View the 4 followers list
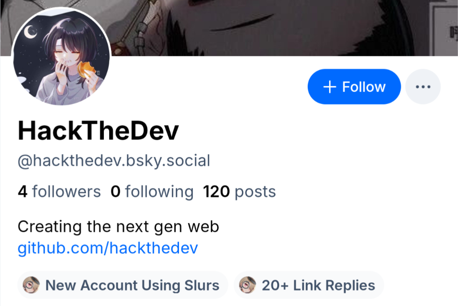458x306 pixels. pyautogui.click(x=59, y=192)
